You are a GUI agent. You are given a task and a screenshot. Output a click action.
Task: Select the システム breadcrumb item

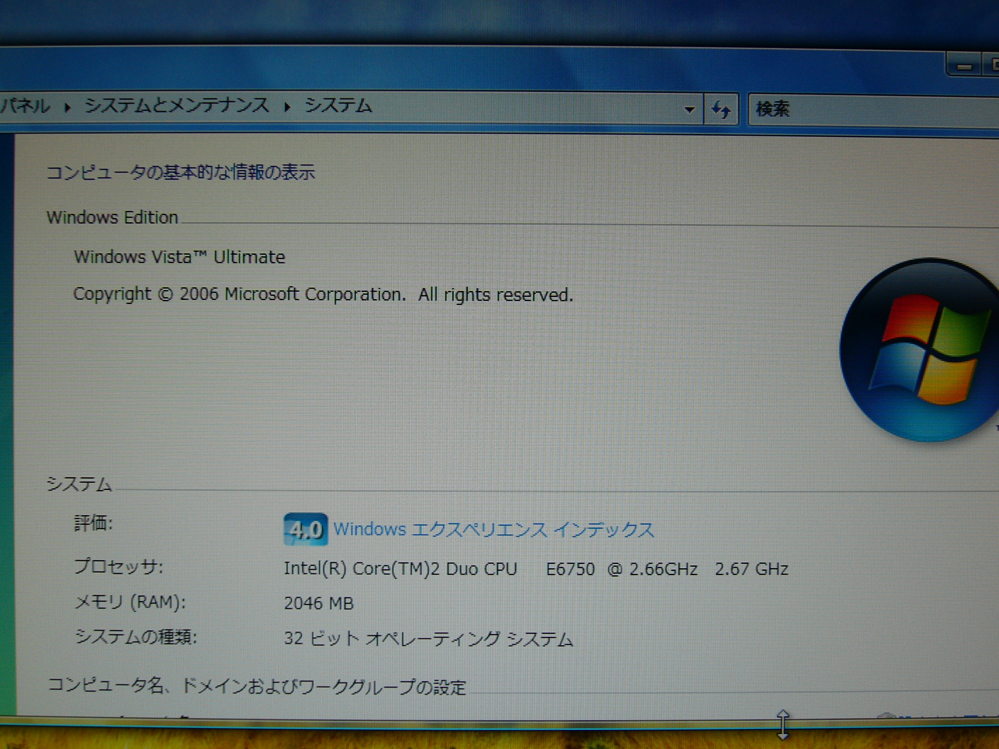pos(338,105)
